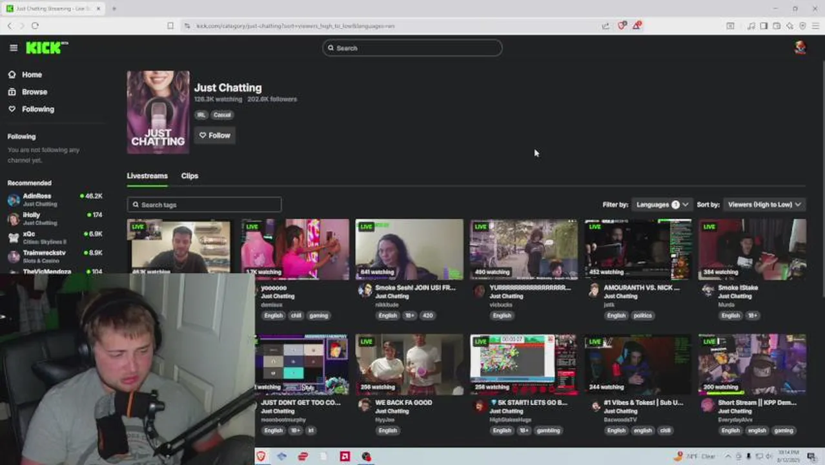Open the 480 watching YURRR stream thumbnail

coord(524,249)
